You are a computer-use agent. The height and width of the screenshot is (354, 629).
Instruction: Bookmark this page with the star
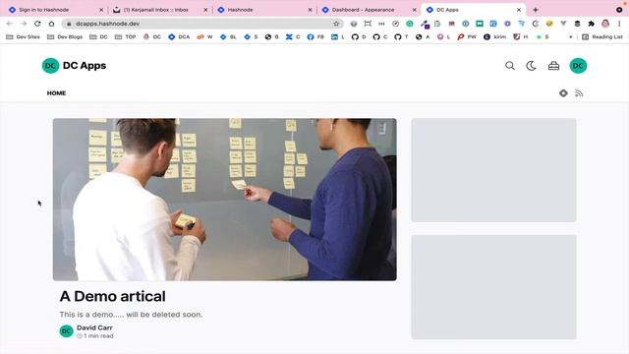(x=336, y=24)
